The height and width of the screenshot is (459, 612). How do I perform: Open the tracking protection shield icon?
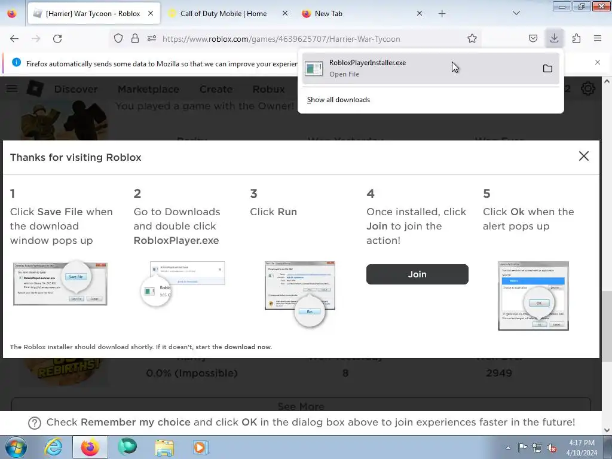(x=118, y=39)
